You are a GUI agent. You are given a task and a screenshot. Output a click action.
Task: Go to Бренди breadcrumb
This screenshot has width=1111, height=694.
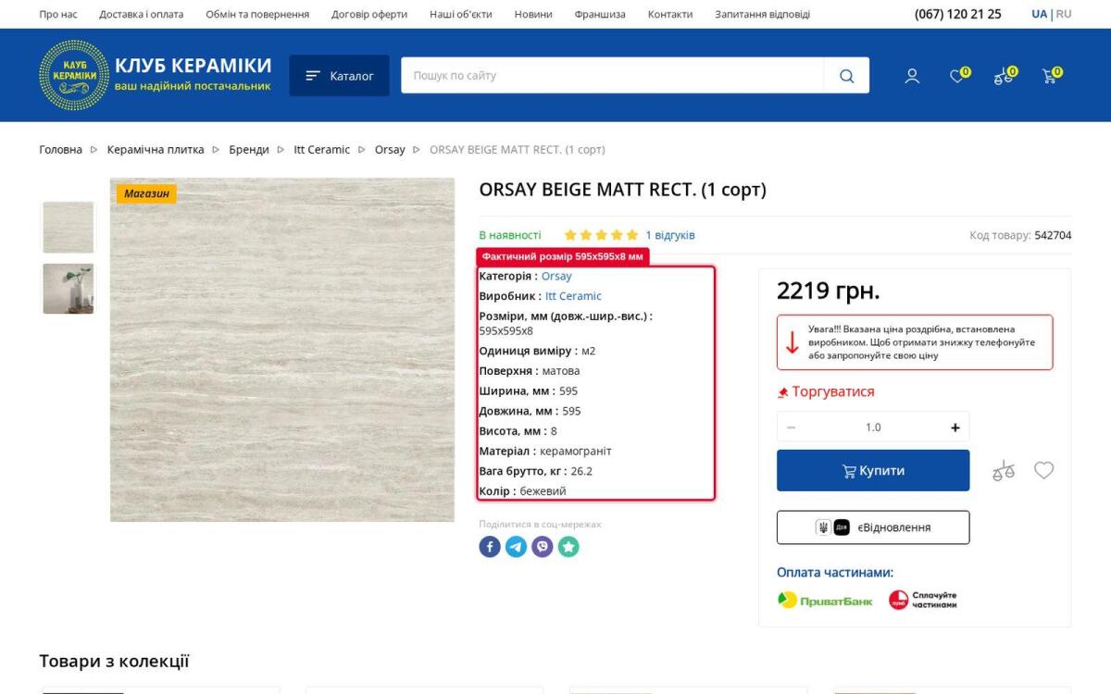(x=249, y=149)
